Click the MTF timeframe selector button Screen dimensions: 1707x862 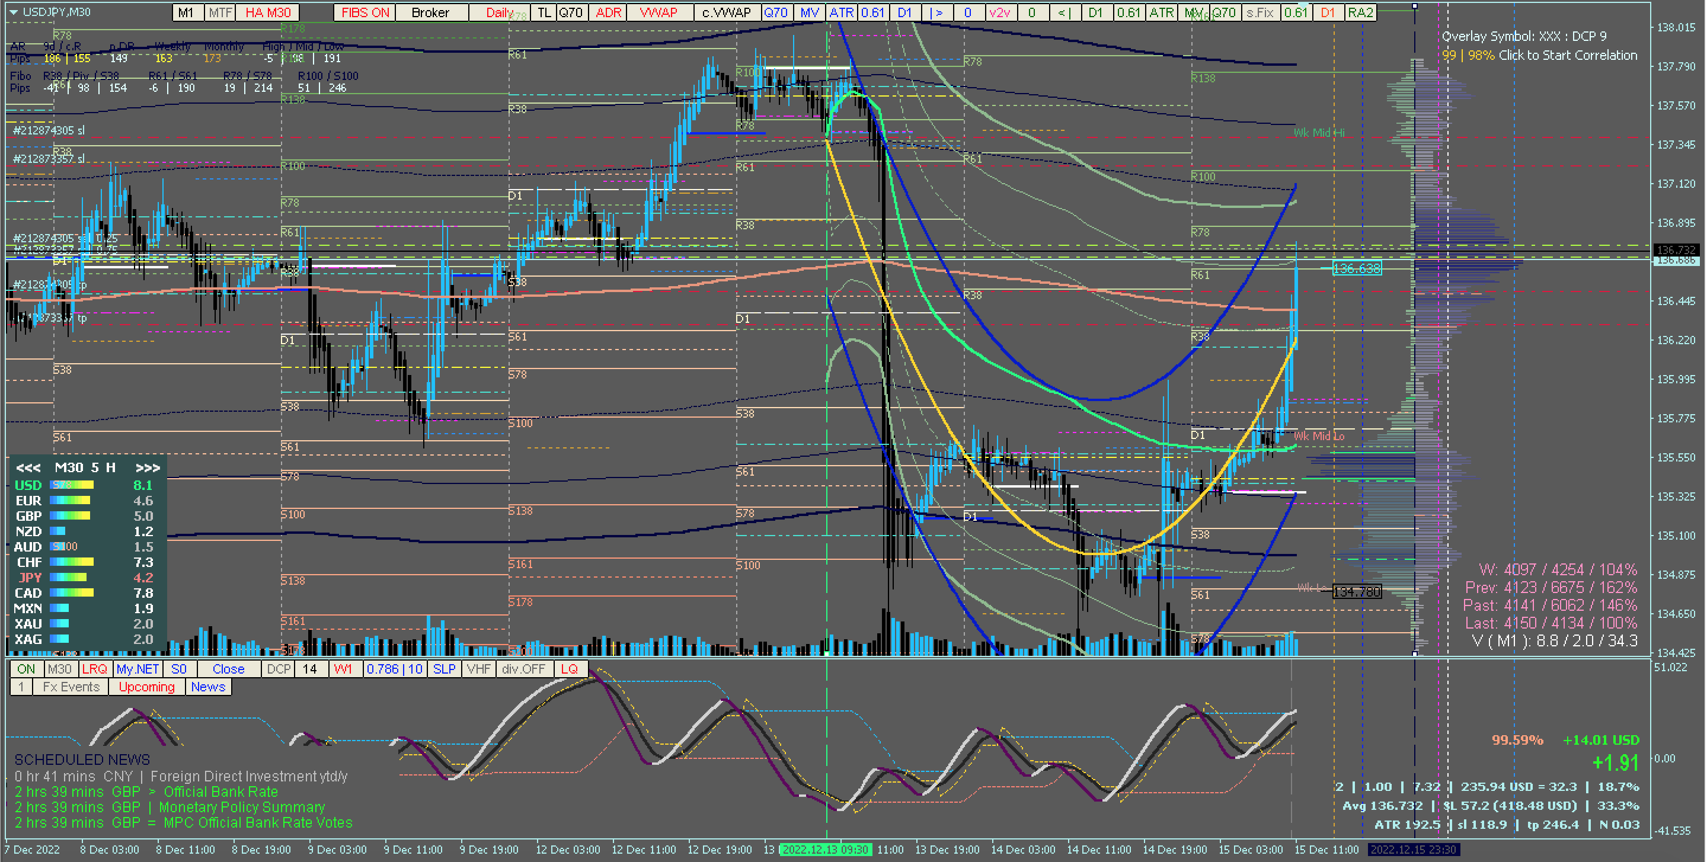tap(220, 12)
